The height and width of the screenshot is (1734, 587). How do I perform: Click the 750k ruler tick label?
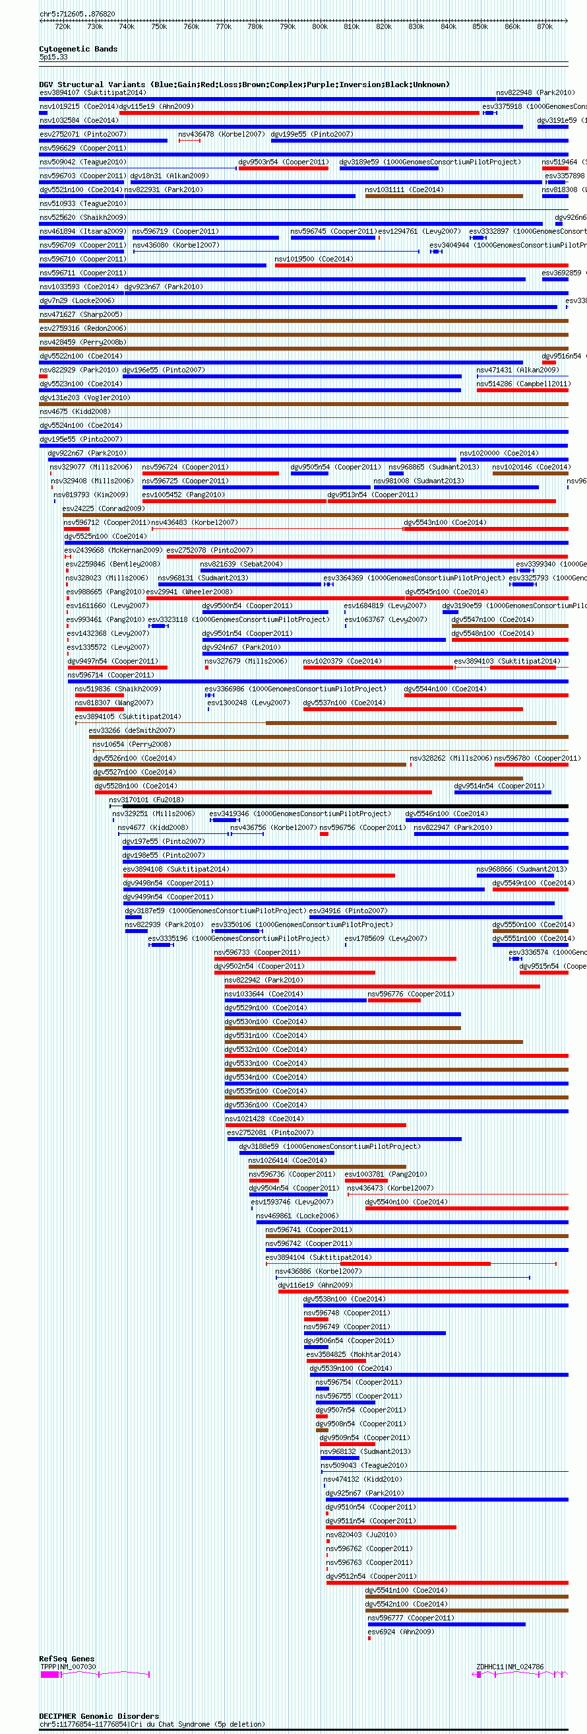(x=159, y=27)
